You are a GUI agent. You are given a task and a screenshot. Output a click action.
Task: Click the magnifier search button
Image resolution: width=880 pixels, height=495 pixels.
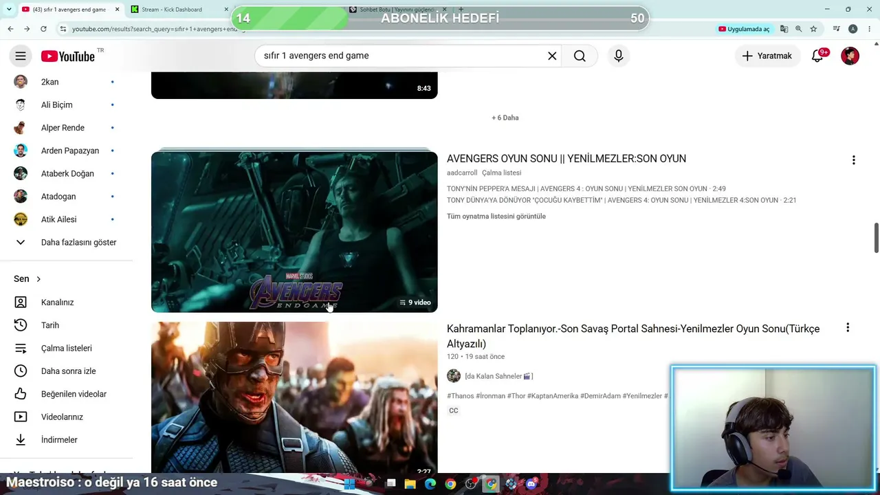tap(580, 56)
